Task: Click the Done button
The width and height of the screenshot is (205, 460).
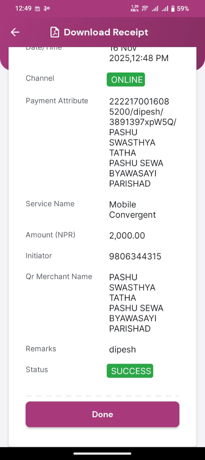Action: click(x=102, y=414)
